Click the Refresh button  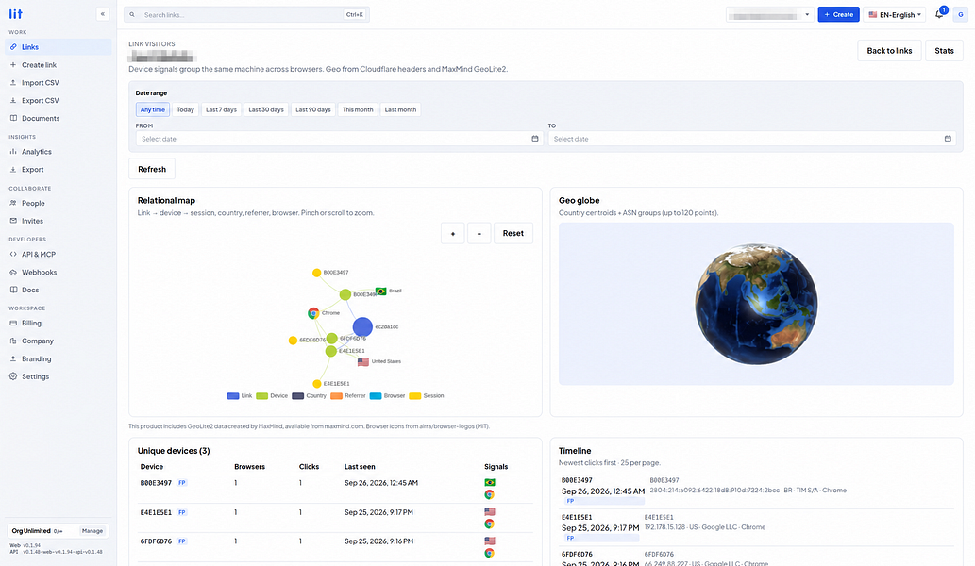[x=152, y=169]
